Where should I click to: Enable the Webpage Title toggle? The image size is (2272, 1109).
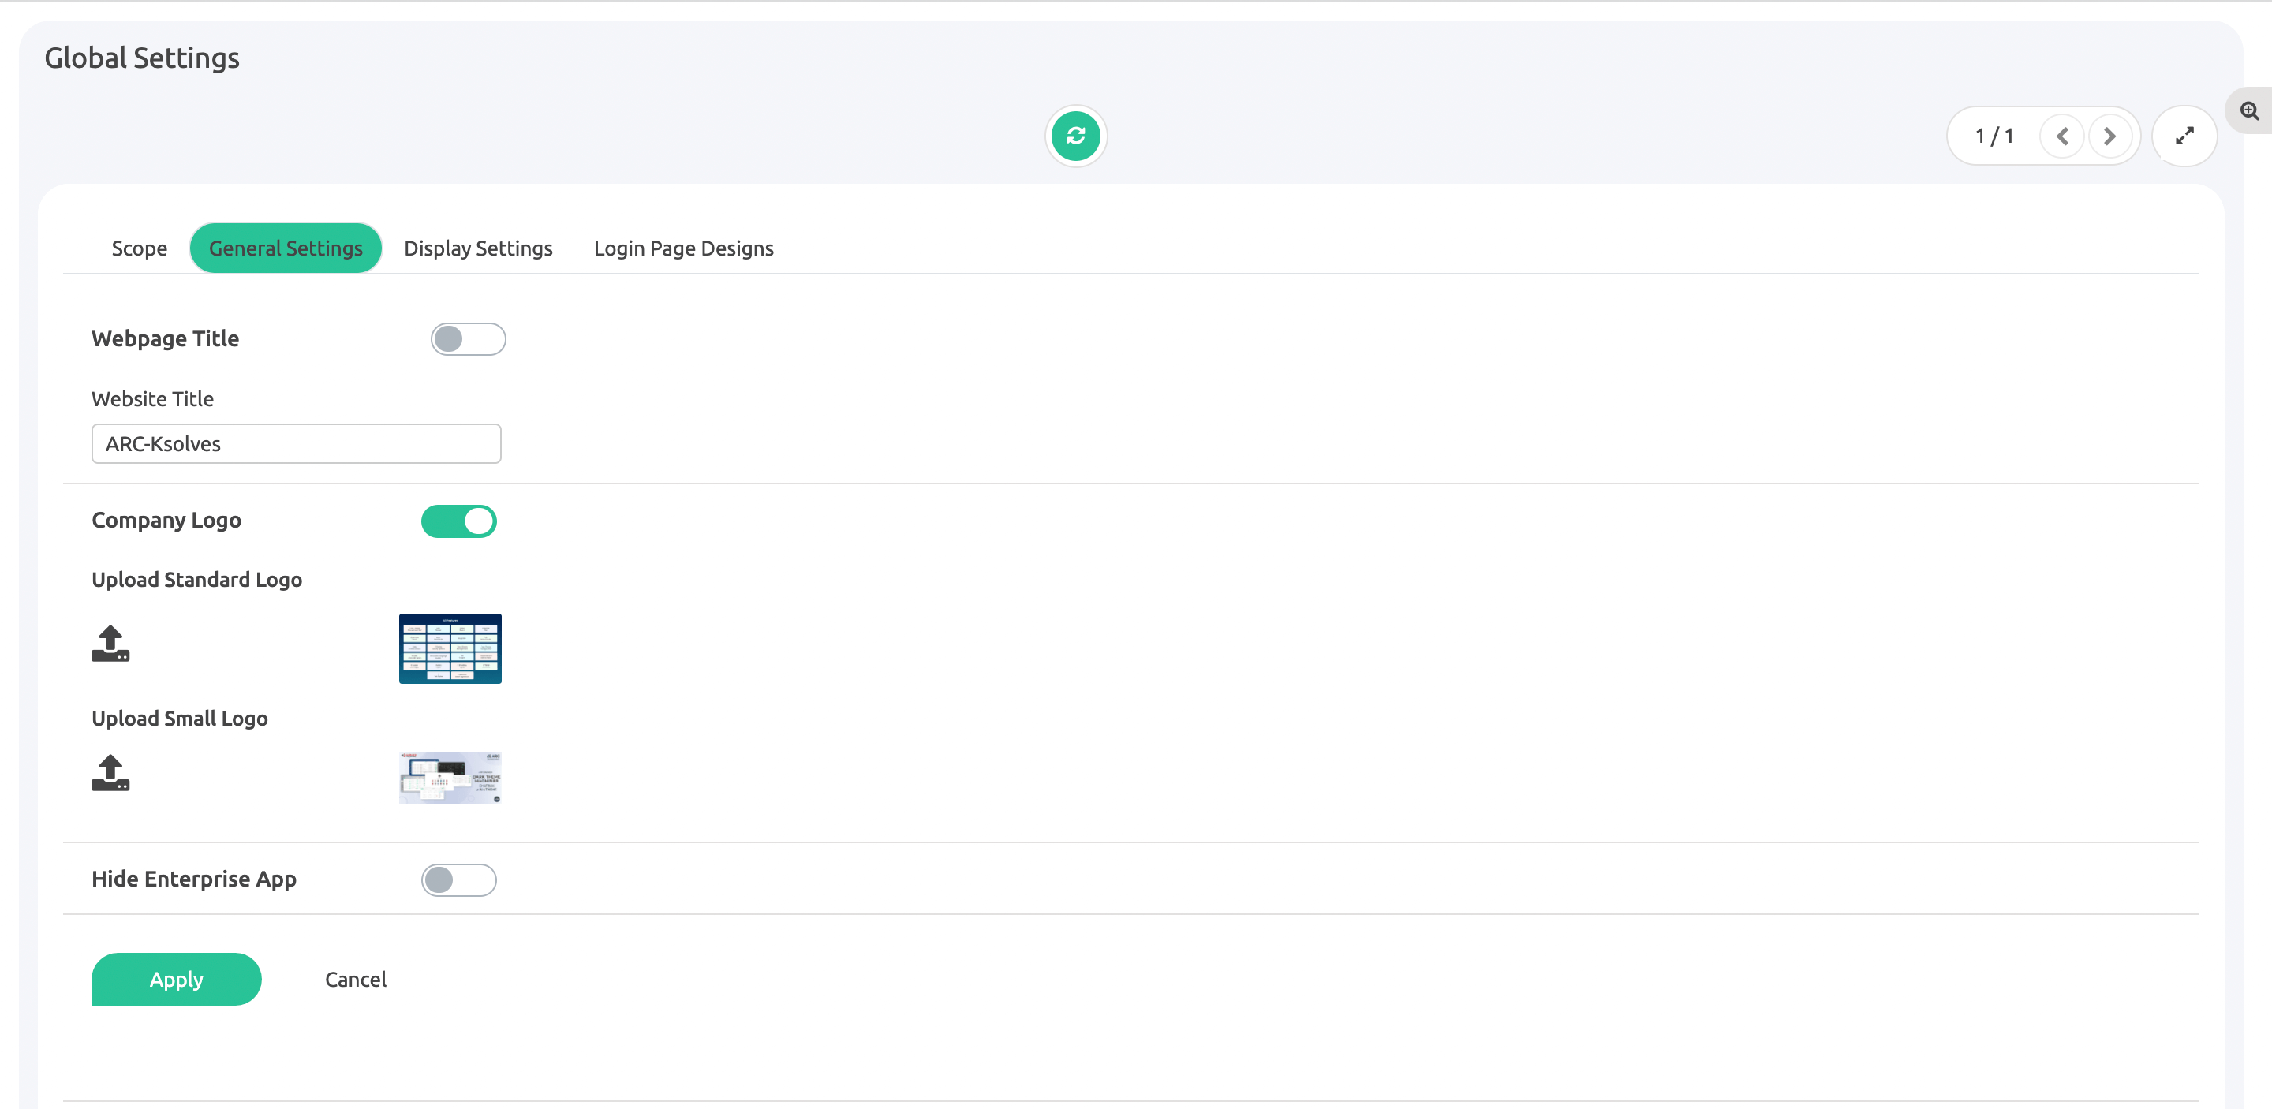468,338
